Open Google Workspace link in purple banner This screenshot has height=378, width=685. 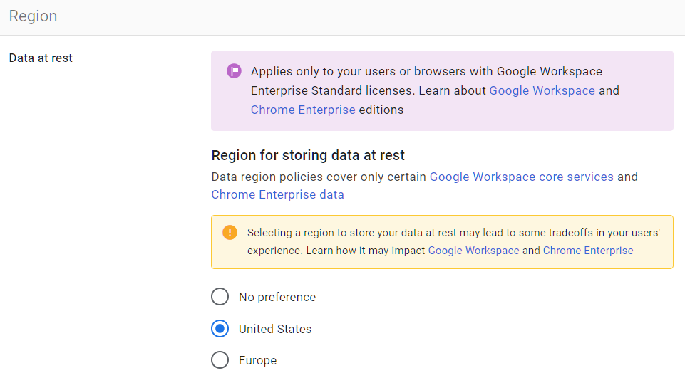click(x=542, y=90)
